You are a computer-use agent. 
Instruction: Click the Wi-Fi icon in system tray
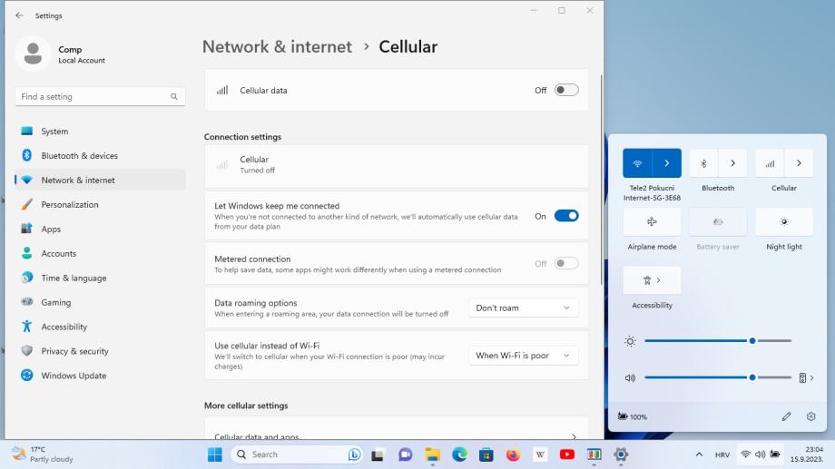coord(745,454)
